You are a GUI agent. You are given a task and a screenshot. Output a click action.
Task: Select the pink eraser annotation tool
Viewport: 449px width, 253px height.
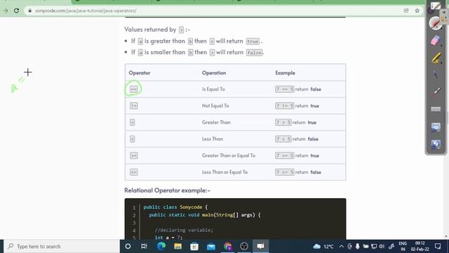tap(436, 40)
